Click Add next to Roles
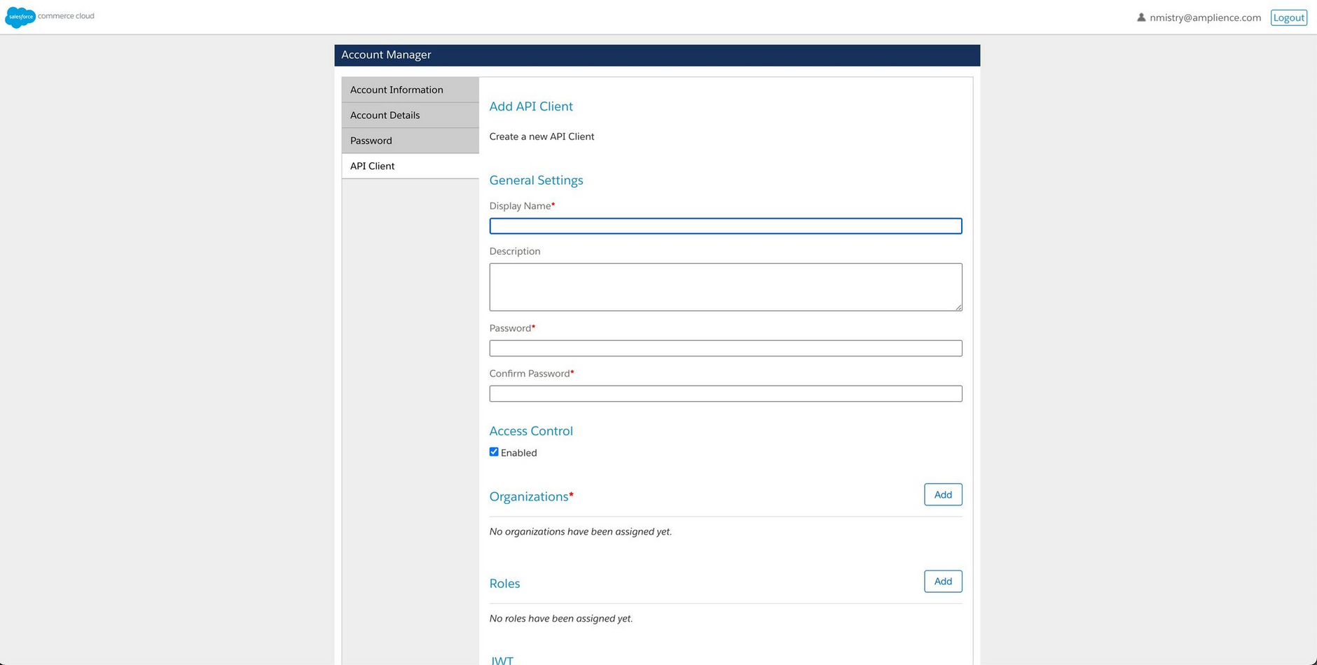The image size is (1317, 665). point(942,582)
